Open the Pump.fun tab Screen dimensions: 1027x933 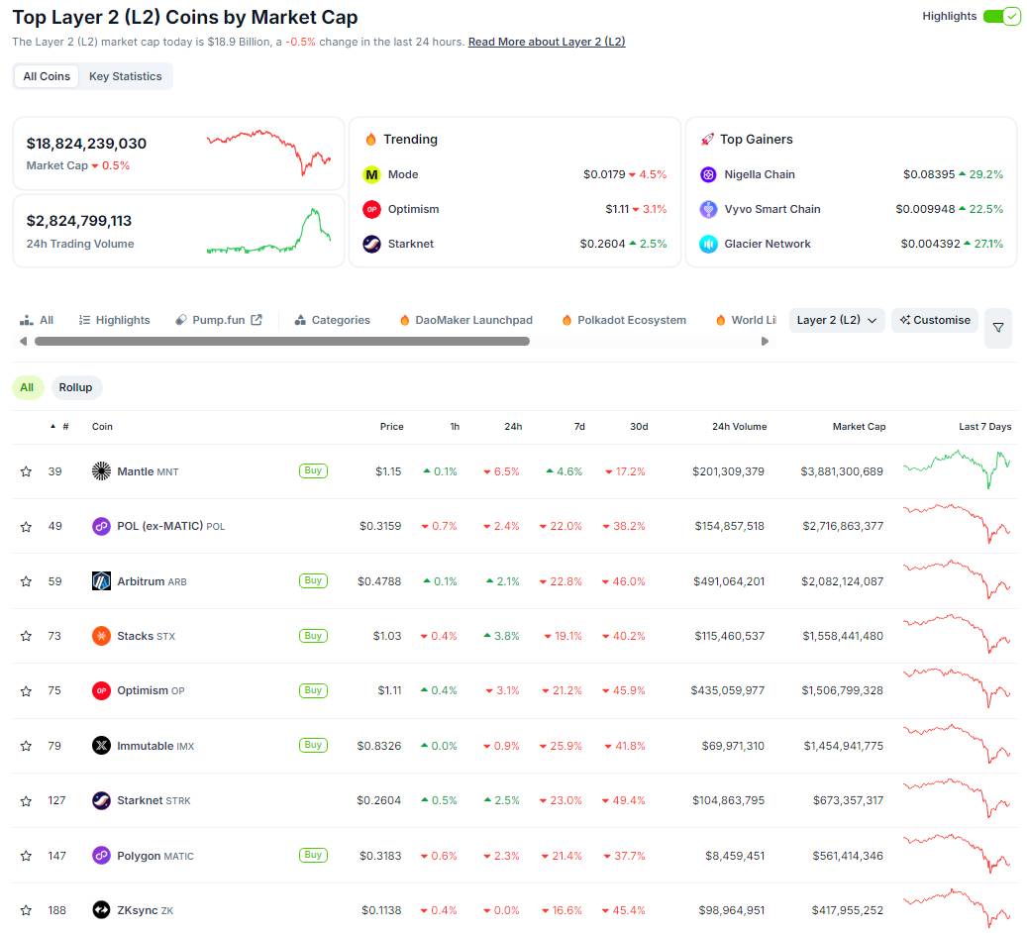(x=219, y=320)
